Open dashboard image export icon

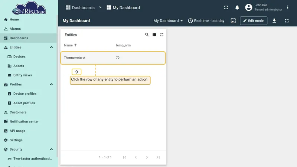233,21
